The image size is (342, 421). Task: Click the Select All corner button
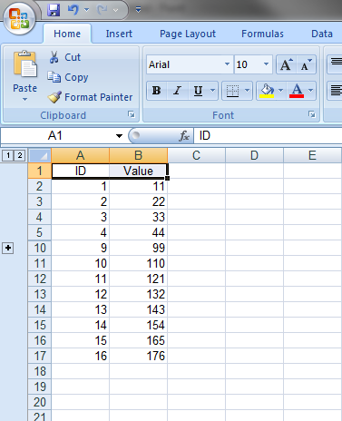(40, 155)
